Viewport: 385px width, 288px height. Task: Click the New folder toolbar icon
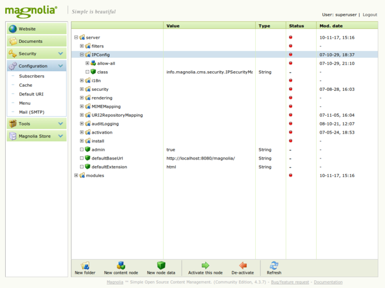[85, 265]
